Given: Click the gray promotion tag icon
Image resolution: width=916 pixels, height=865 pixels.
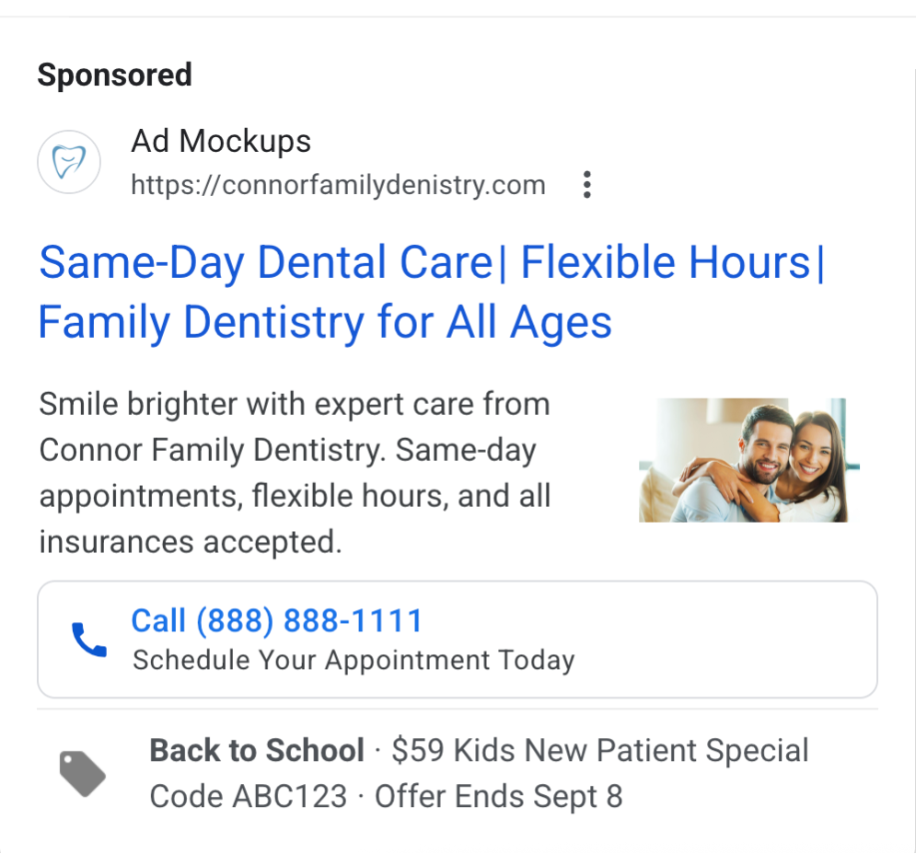Looking at the screenshot, I should click(83, 773).
